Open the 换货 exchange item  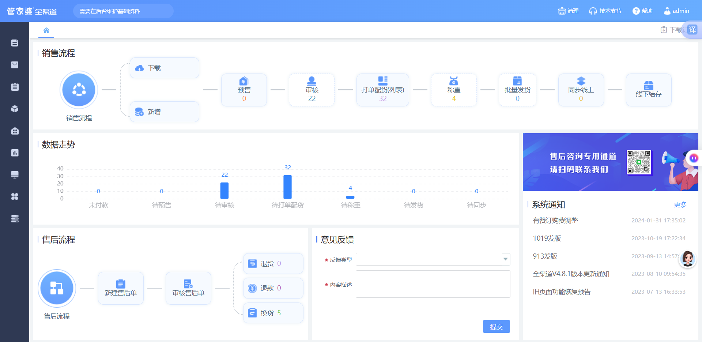pos(273,313)
